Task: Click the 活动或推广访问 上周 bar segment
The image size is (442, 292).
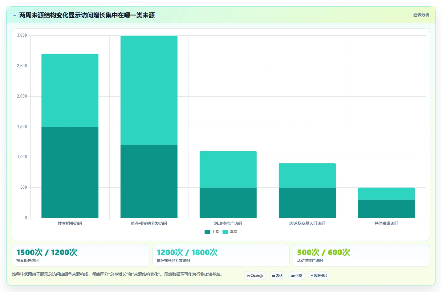Action: click(x=228, y=203)
